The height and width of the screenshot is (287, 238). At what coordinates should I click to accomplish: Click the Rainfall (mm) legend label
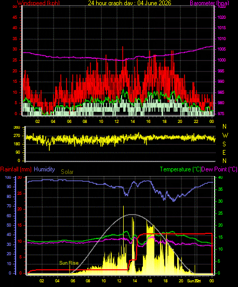[16, 169]
